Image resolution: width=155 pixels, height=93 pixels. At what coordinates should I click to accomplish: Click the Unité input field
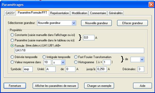(51, 69)
